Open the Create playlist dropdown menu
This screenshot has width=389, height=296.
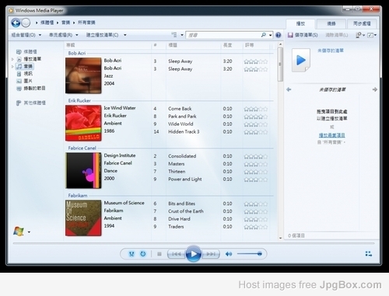(x=106, y=35)
